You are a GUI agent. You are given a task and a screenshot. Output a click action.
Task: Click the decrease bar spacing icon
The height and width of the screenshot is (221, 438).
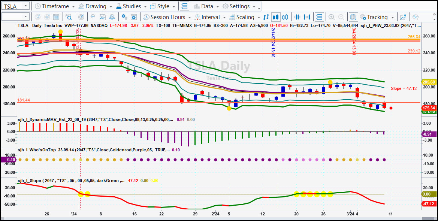pyautogui.click(x=297, y=17)
